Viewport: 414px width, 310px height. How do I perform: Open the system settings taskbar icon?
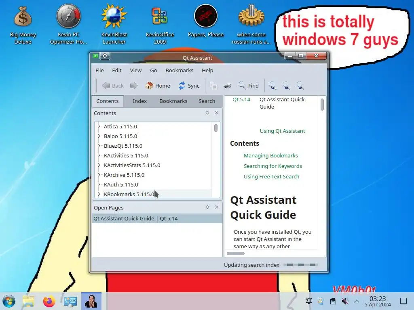70,301
